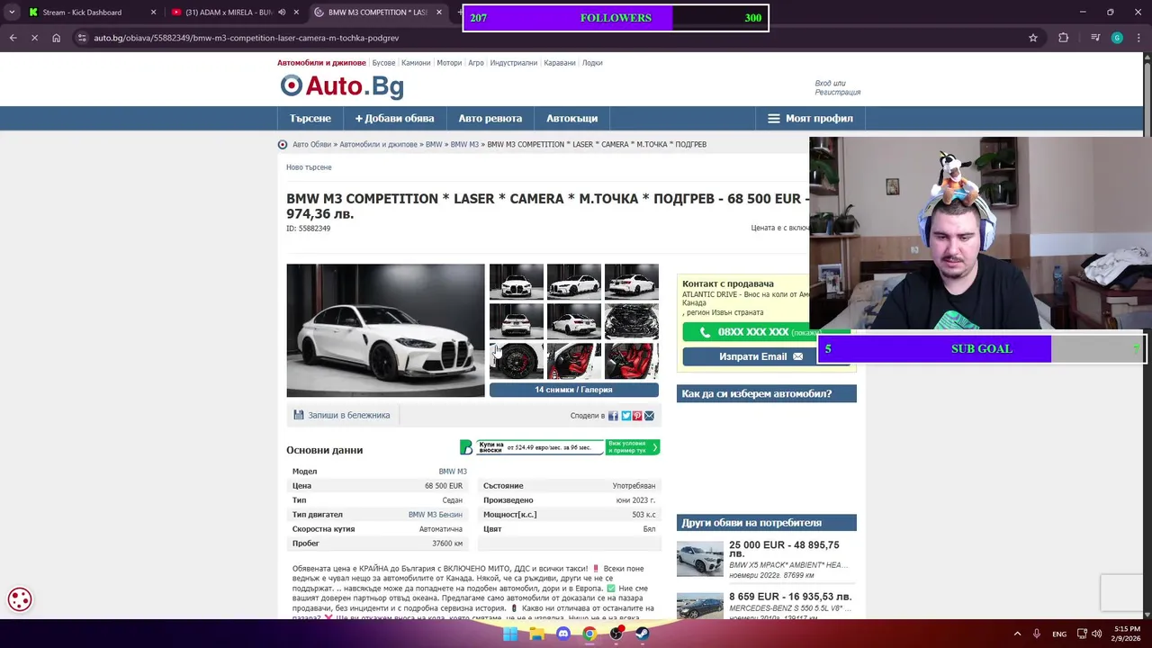The image size is (1152, 648).
Task: Open Discord from taskbar
Action: pos(563,634)
